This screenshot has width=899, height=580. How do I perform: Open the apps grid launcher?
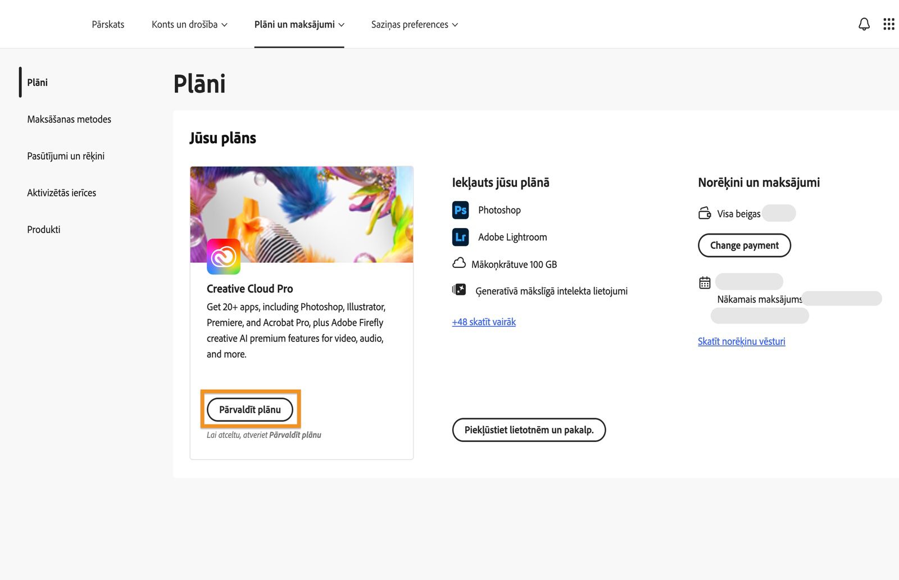[888, 24]
